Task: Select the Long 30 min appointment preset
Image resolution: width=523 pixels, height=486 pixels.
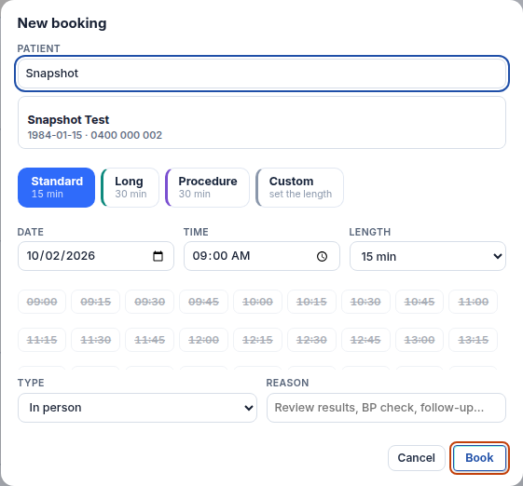Action: click(131, 187)
